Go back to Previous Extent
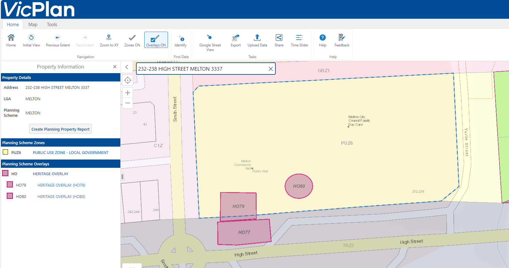This screenshot has width=509, height=268. 58,40
